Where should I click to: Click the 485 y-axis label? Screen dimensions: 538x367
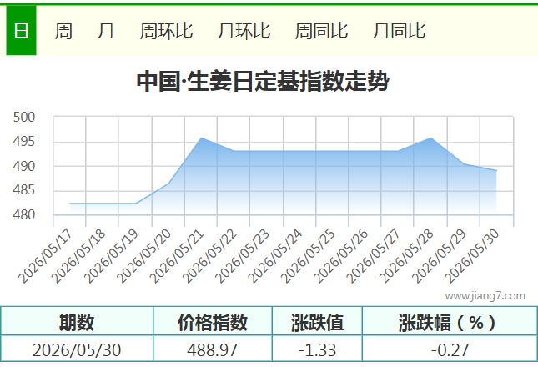(24, 189)
